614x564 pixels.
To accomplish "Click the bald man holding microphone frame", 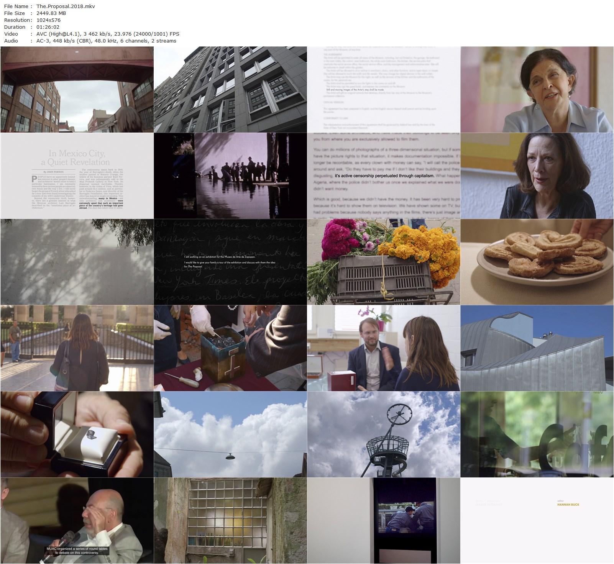I will pos(77,521).
